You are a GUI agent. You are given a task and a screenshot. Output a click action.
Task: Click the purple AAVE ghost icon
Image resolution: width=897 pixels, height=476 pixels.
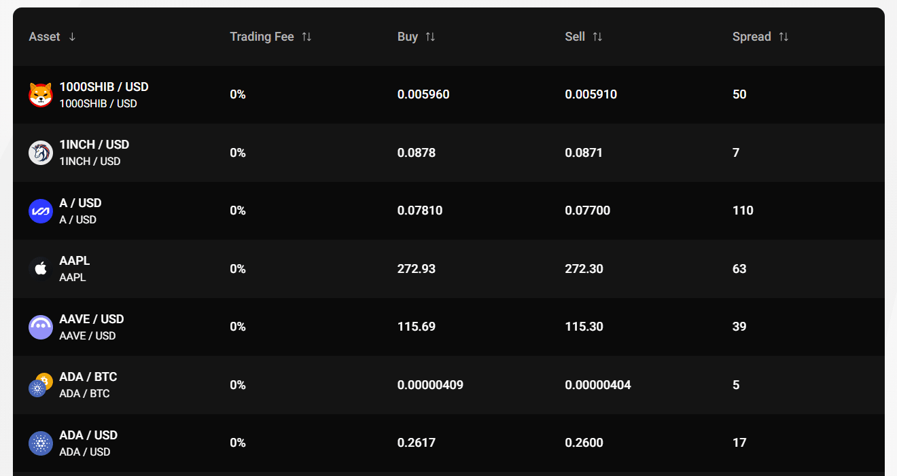point(41,327)
